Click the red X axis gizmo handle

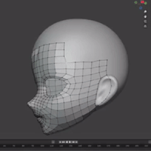point(143,2)
